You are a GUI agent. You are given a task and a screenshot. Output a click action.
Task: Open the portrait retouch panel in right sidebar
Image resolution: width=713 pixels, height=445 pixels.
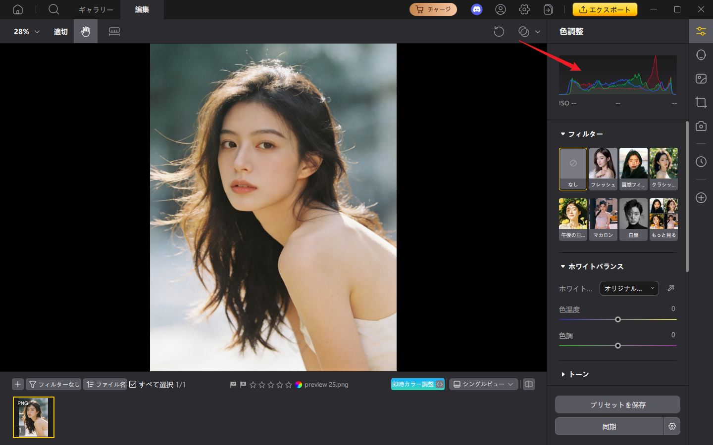(701, 54)
